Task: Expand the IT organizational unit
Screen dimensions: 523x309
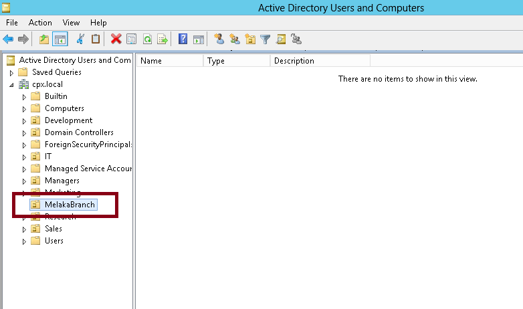Action: point(24,157)
